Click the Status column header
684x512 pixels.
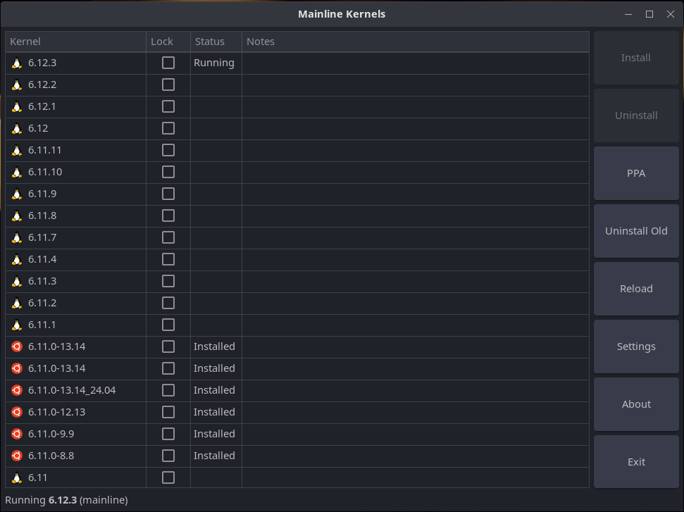(x=216, y=42)
